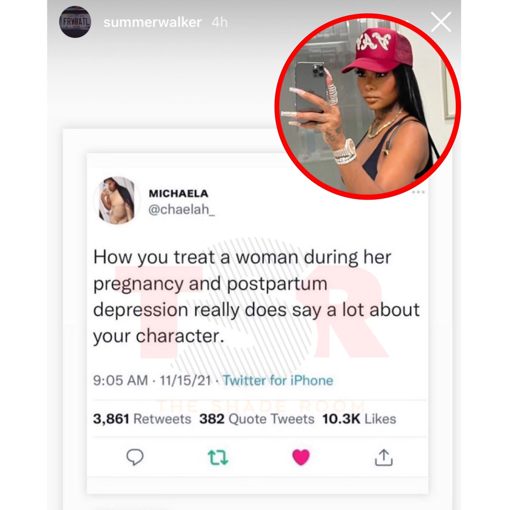Open the Twitter for iPhone link
This screenshot has height=510, width=510.
278,380
